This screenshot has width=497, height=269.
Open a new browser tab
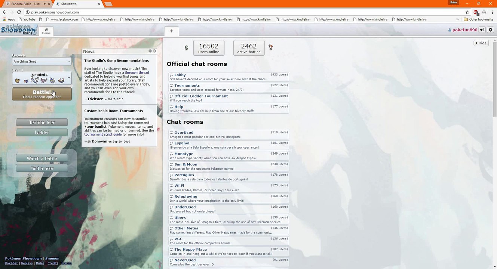108,4
